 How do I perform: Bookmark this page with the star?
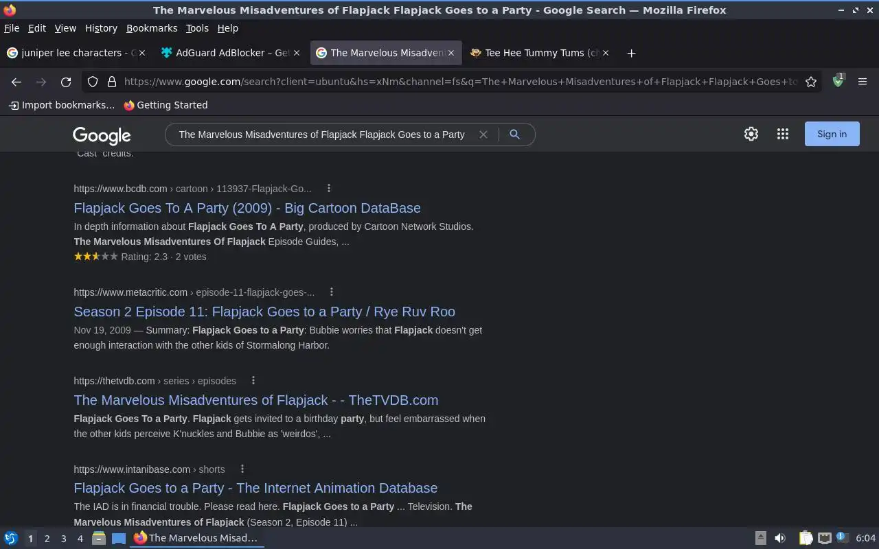coord(811,82)
